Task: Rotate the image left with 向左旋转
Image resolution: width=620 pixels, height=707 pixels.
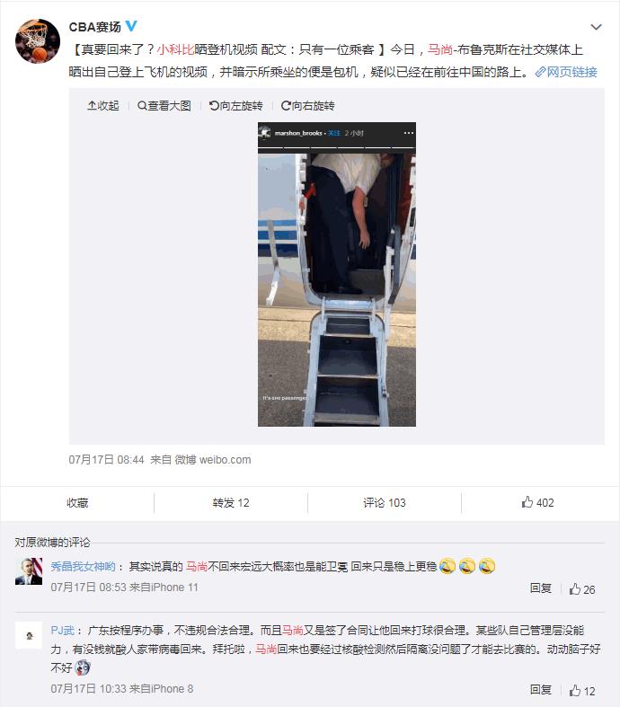Action: tap(235, 105)
